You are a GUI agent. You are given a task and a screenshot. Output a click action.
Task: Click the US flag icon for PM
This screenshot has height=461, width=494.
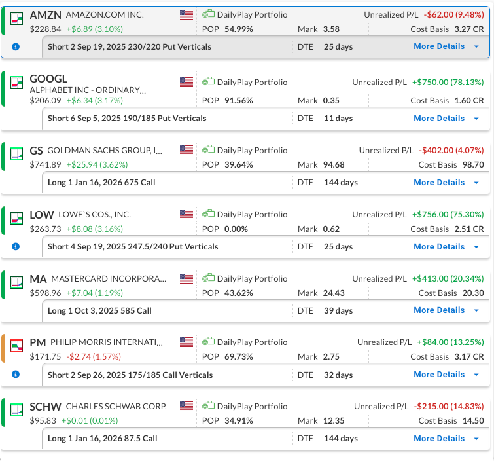coord(186,342)
